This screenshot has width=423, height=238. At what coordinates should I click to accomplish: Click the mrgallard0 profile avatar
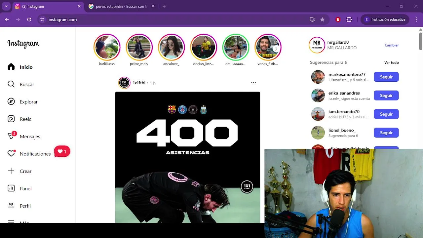(317, 45)
